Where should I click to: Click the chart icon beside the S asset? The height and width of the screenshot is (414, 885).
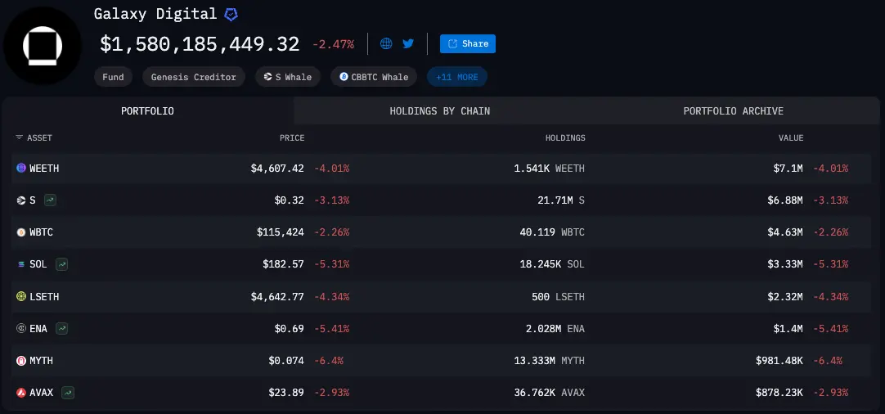pyautogui.click(x=50, y=200)
